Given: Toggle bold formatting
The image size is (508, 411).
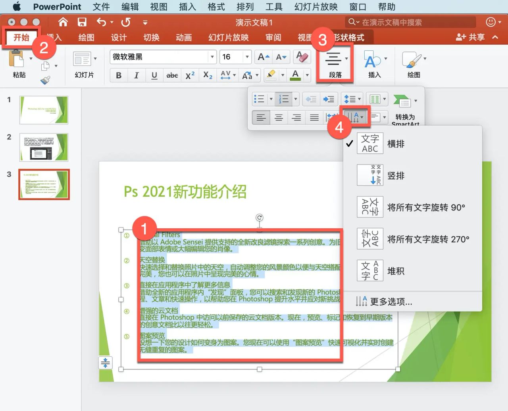Looking at the screenshot, I should coord(119,75).
